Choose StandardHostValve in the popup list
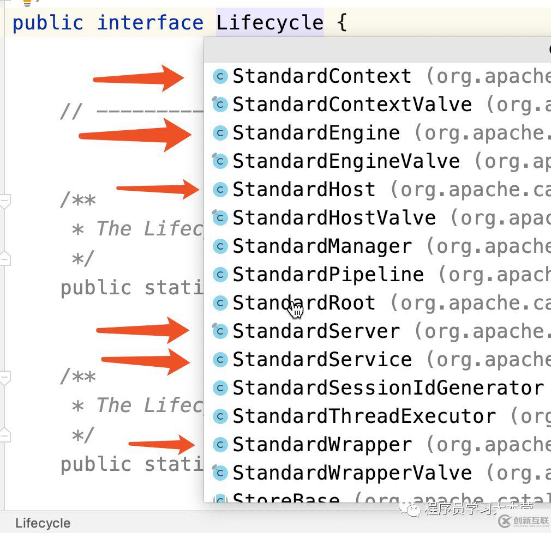The height and width of the screenshot is (533, 551). pyautogui.click(x=334, y=218)
